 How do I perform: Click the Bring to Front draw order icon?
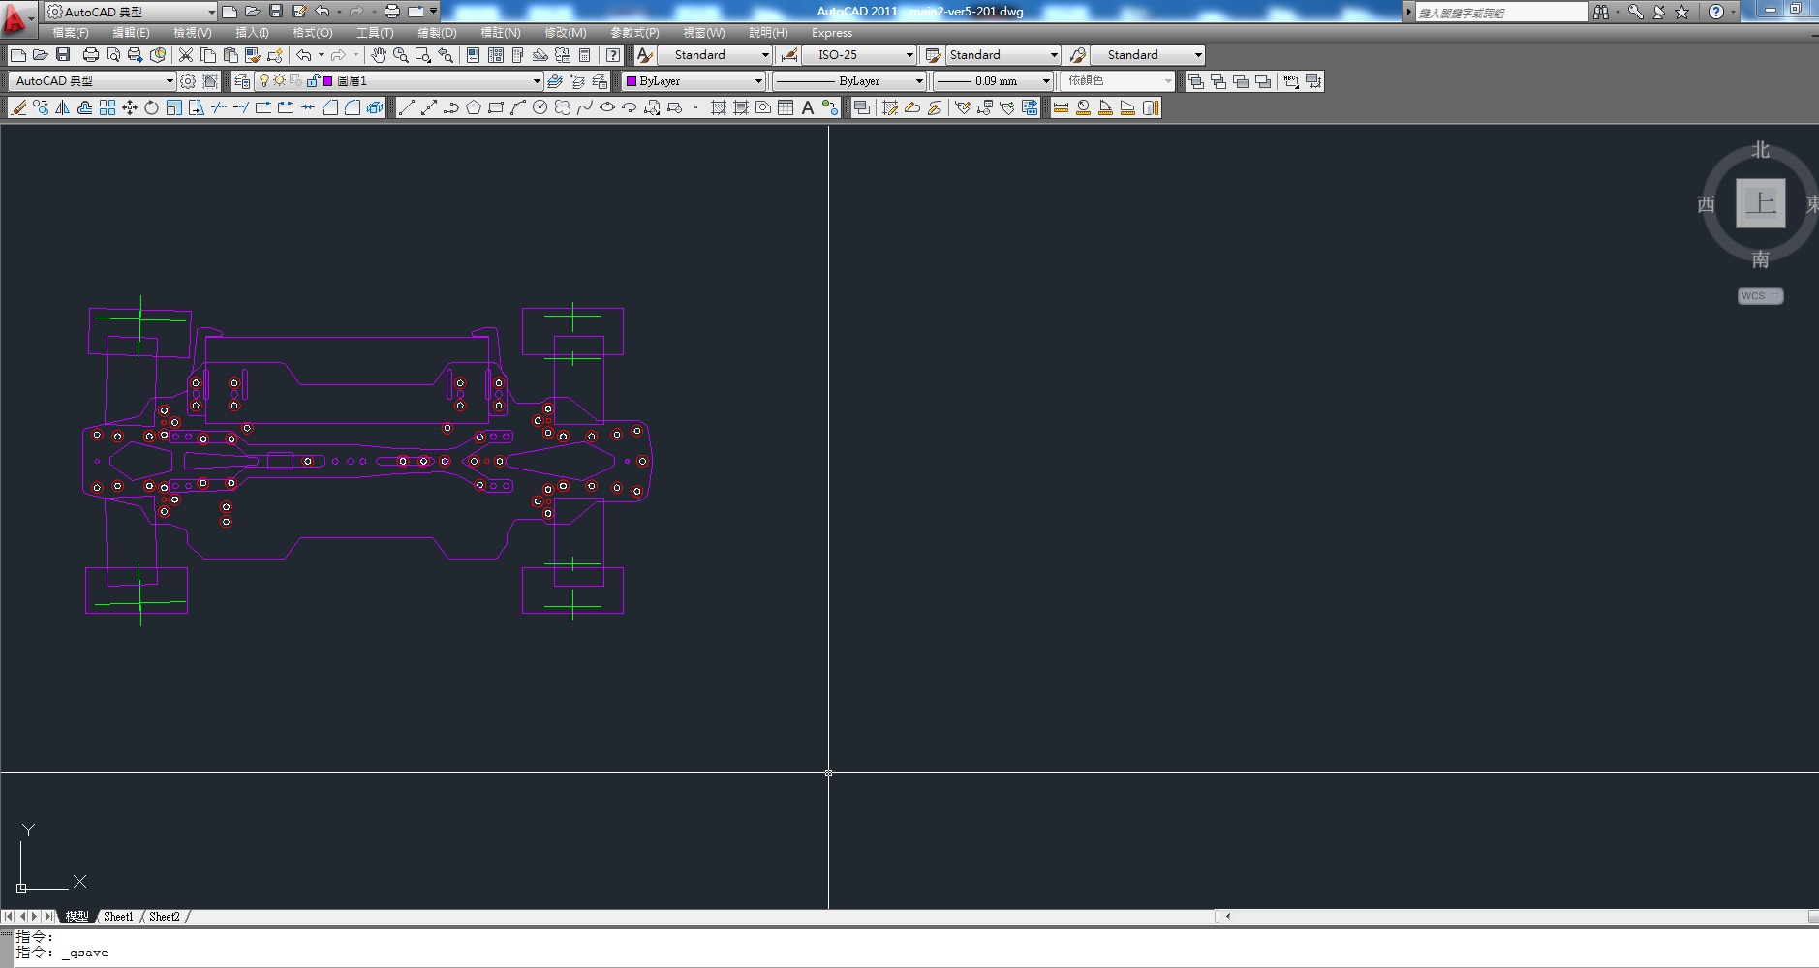1196,81
